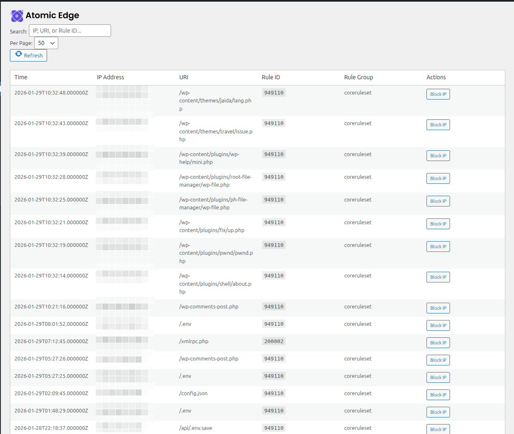Block IP for the jaida/lang.php request

438,94
